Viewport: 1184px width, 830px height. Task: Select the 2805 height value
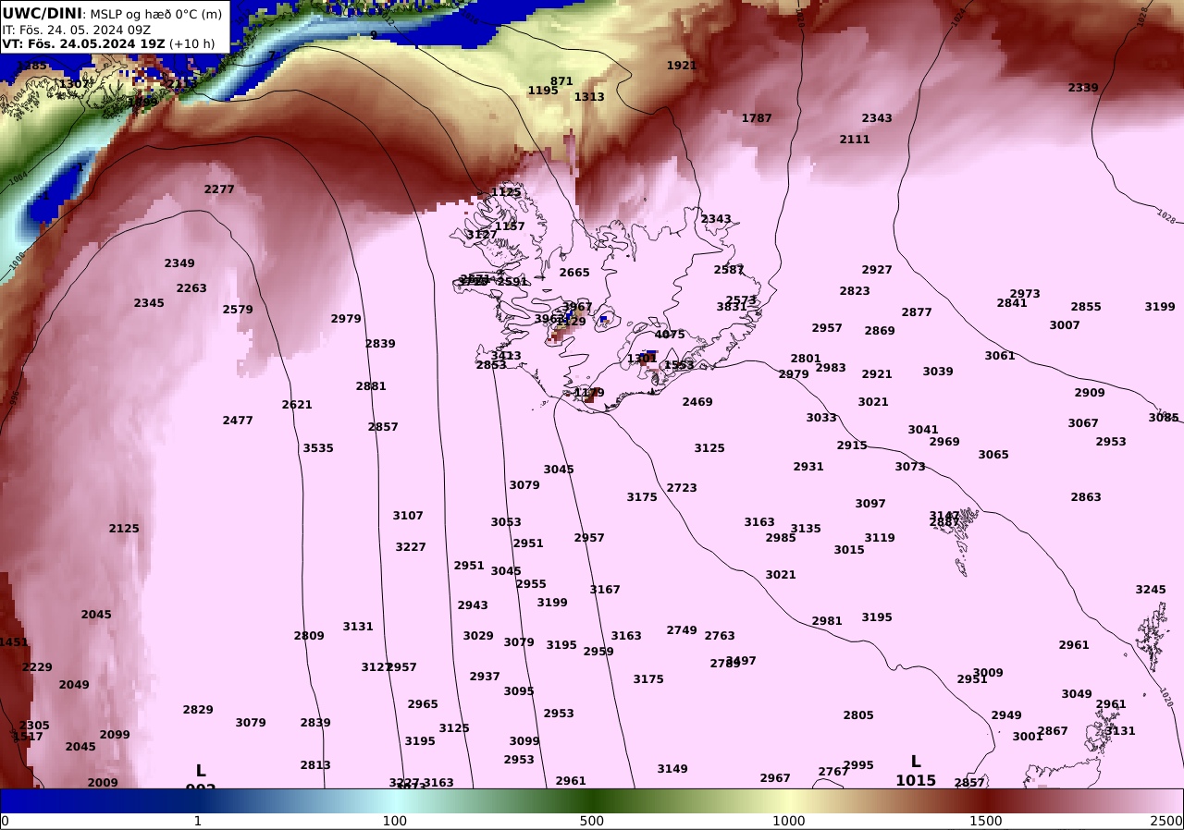coord(858,715)
